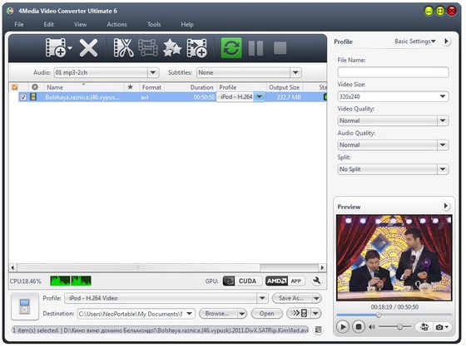The image size is (466, 347).
Task: Click the left arrow of the horizontal scrollbar
Action: (x=12, y=267)
